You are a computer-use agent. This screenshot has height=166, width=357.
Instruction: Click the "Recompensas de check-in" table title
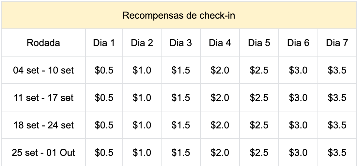point(178,16)
